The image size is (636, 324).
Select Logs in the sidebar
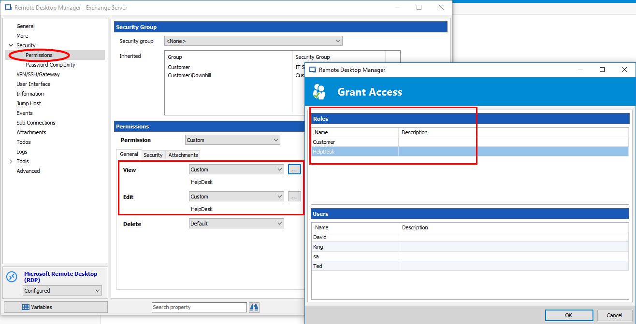[x=22, y=152]
